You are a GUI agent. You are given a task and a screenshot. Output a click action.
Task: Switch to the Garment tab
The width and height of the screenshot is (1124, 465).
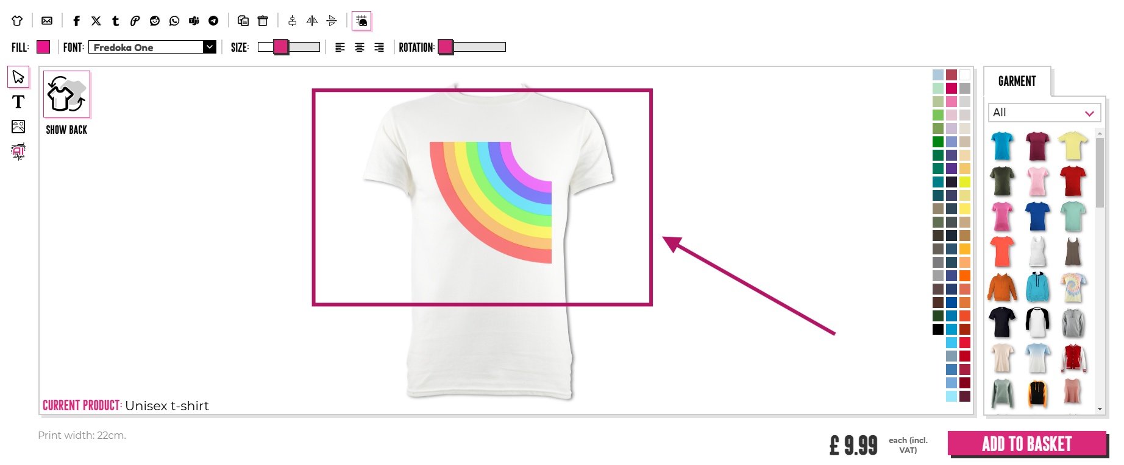(1017, 81)
